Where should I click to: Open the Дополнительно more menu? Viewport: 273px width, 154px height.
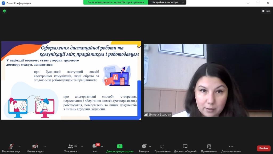coord(231,148)
